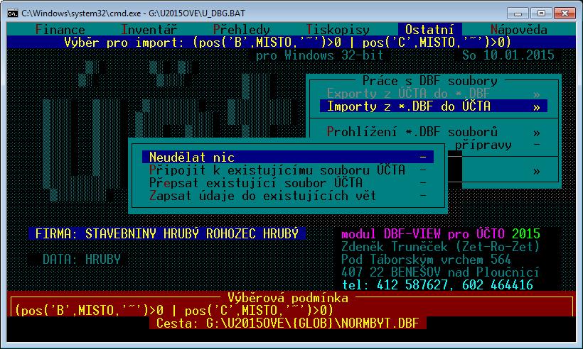583x349 pixels.
Task: Open the Ostatní menu
Action: click(x=430, y=29)
